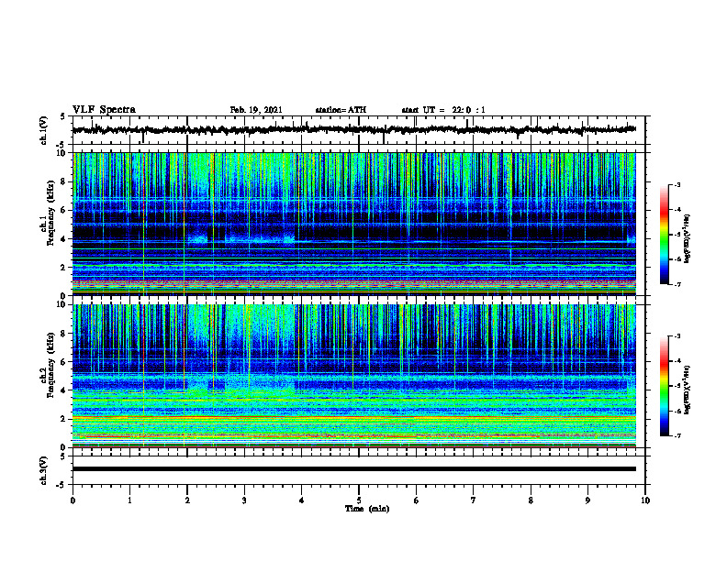This screenshot has width=727, height=561.
Task: Click time axis tick label "8"
Action: tap(531, 500)
